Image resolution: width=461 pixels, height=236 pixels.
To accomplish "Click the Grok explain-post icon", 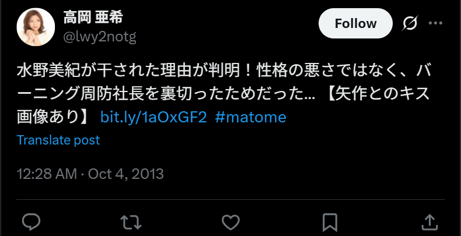I will (x=410, y=23).
